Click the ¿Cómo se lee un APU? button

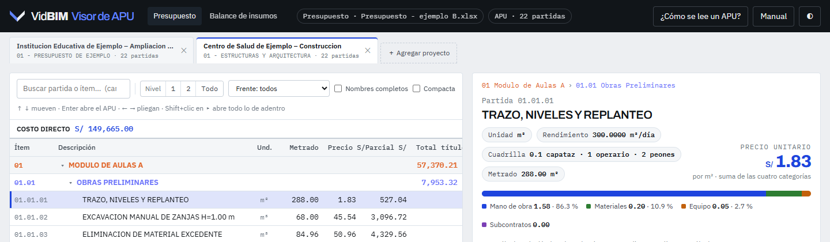click(x=700, y=16)
